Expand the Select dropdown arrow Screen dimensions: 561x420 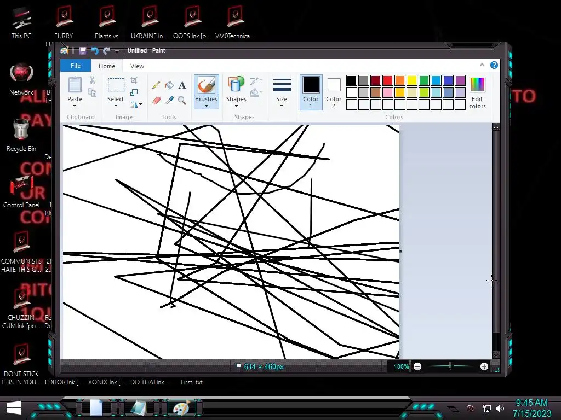(x=116, y=106)
